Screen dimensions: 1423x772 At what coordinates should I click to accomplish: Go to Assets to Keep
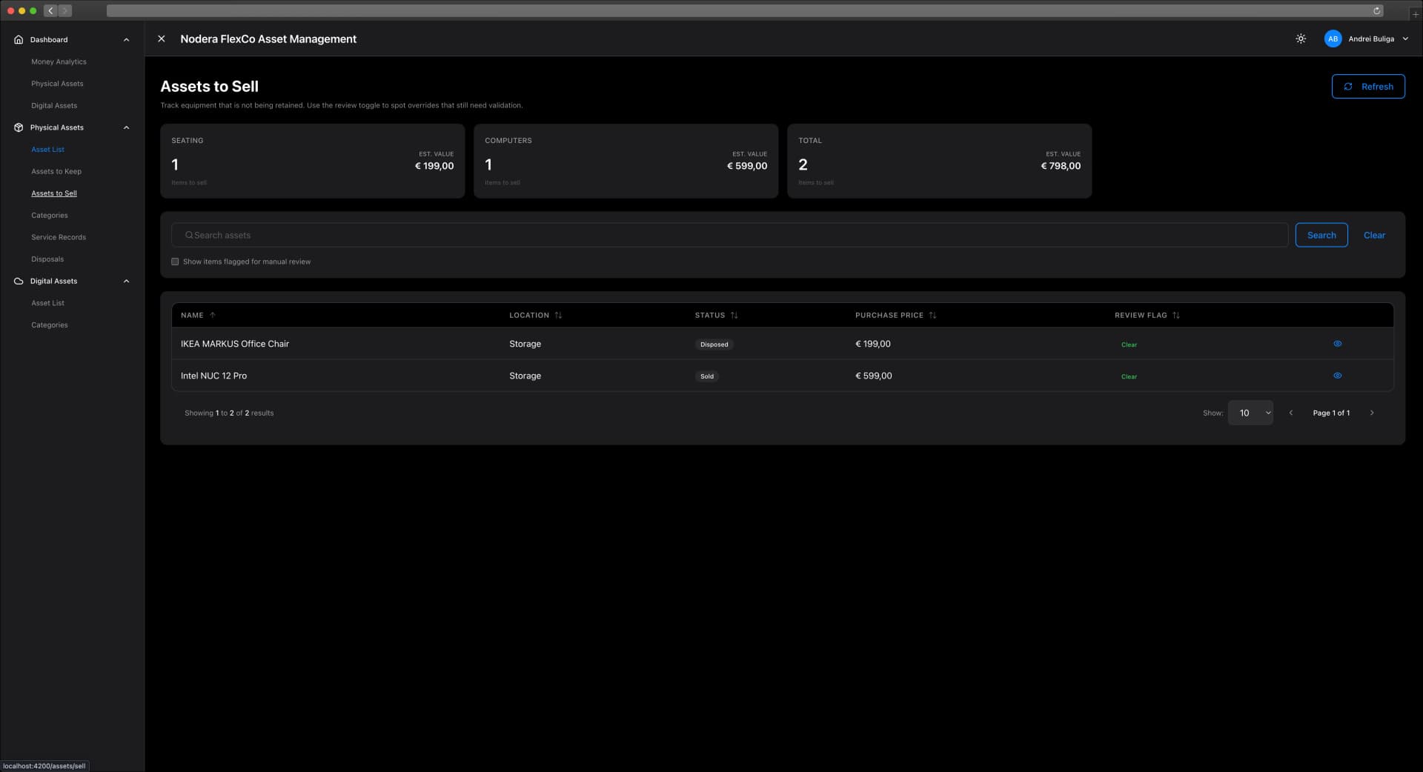coord(56,171)
